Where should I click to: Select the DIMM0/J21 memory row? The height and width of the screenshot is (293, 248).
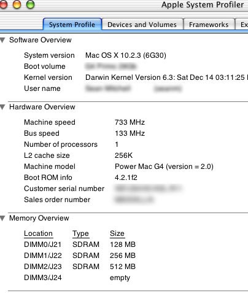pyautogui.click(x=80, y=244)
